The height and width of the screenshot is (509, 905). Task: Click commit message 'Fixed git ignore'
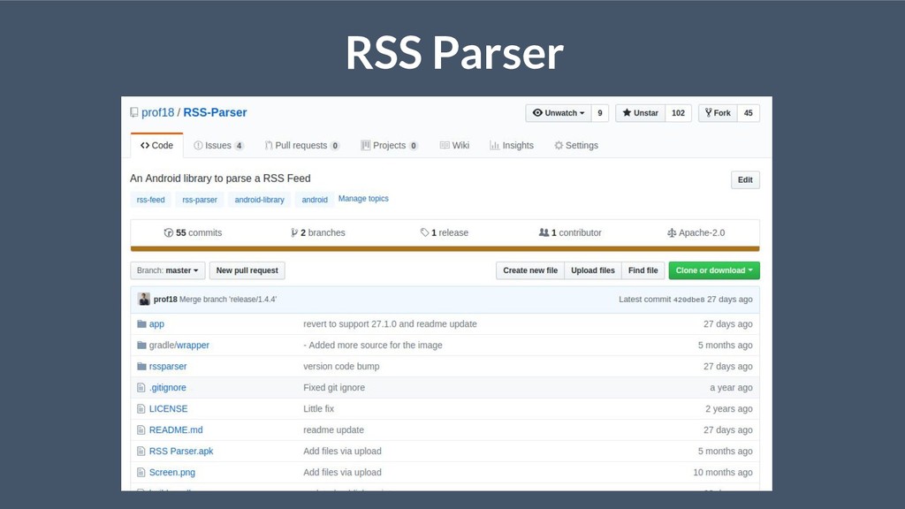coord(334,388)
